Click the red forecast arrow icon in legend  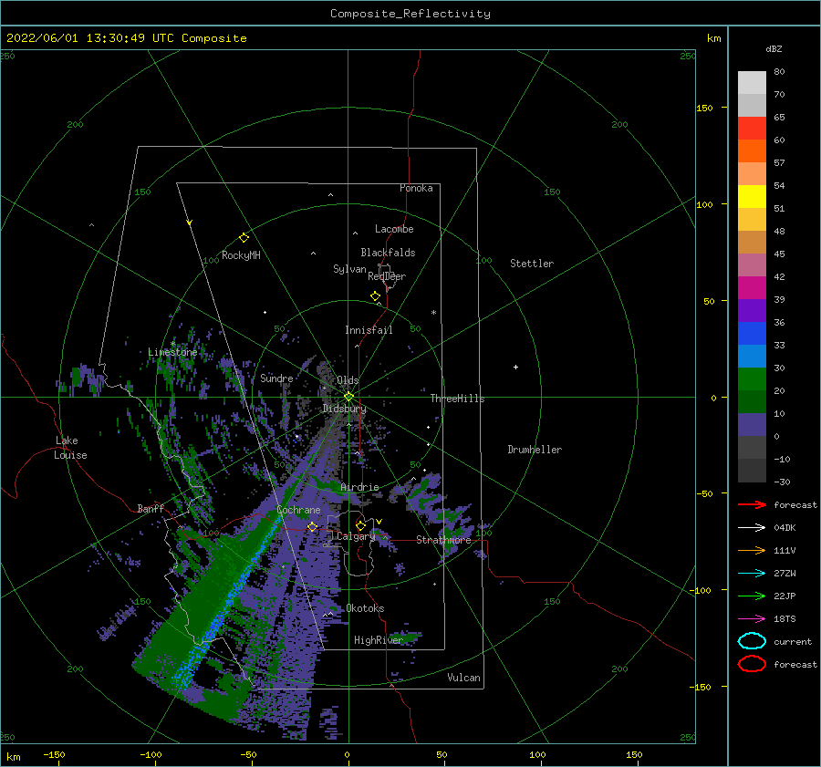pyautogui.click(x=752, y=504)
